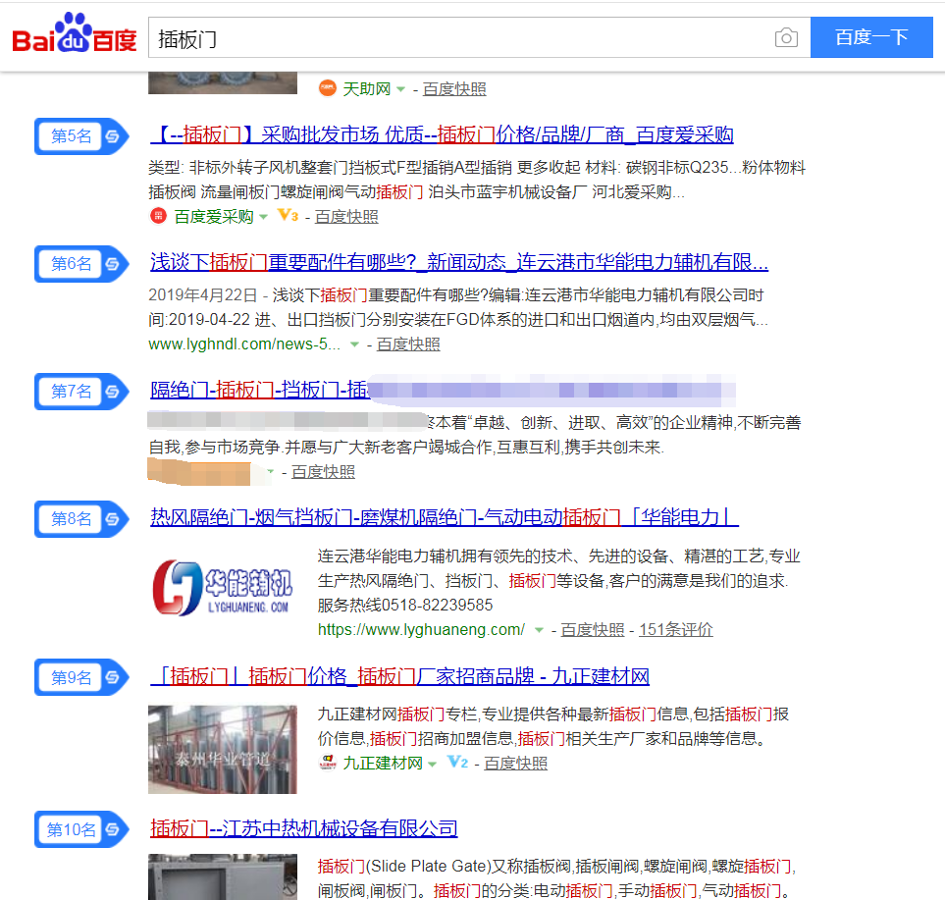
Task: Open 百度快照 for lyghuaneng.com result
Action: click(x=593, y=630)
